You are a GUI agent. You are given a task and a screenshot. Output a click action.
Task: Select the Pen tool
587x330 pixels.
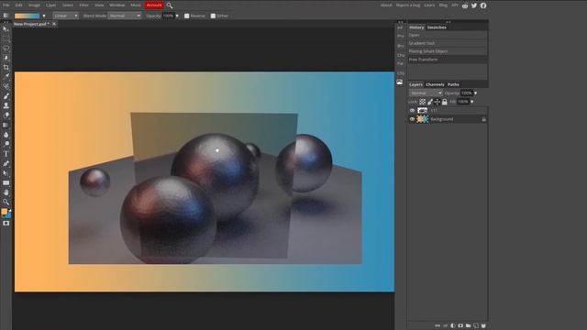(6, 163)
